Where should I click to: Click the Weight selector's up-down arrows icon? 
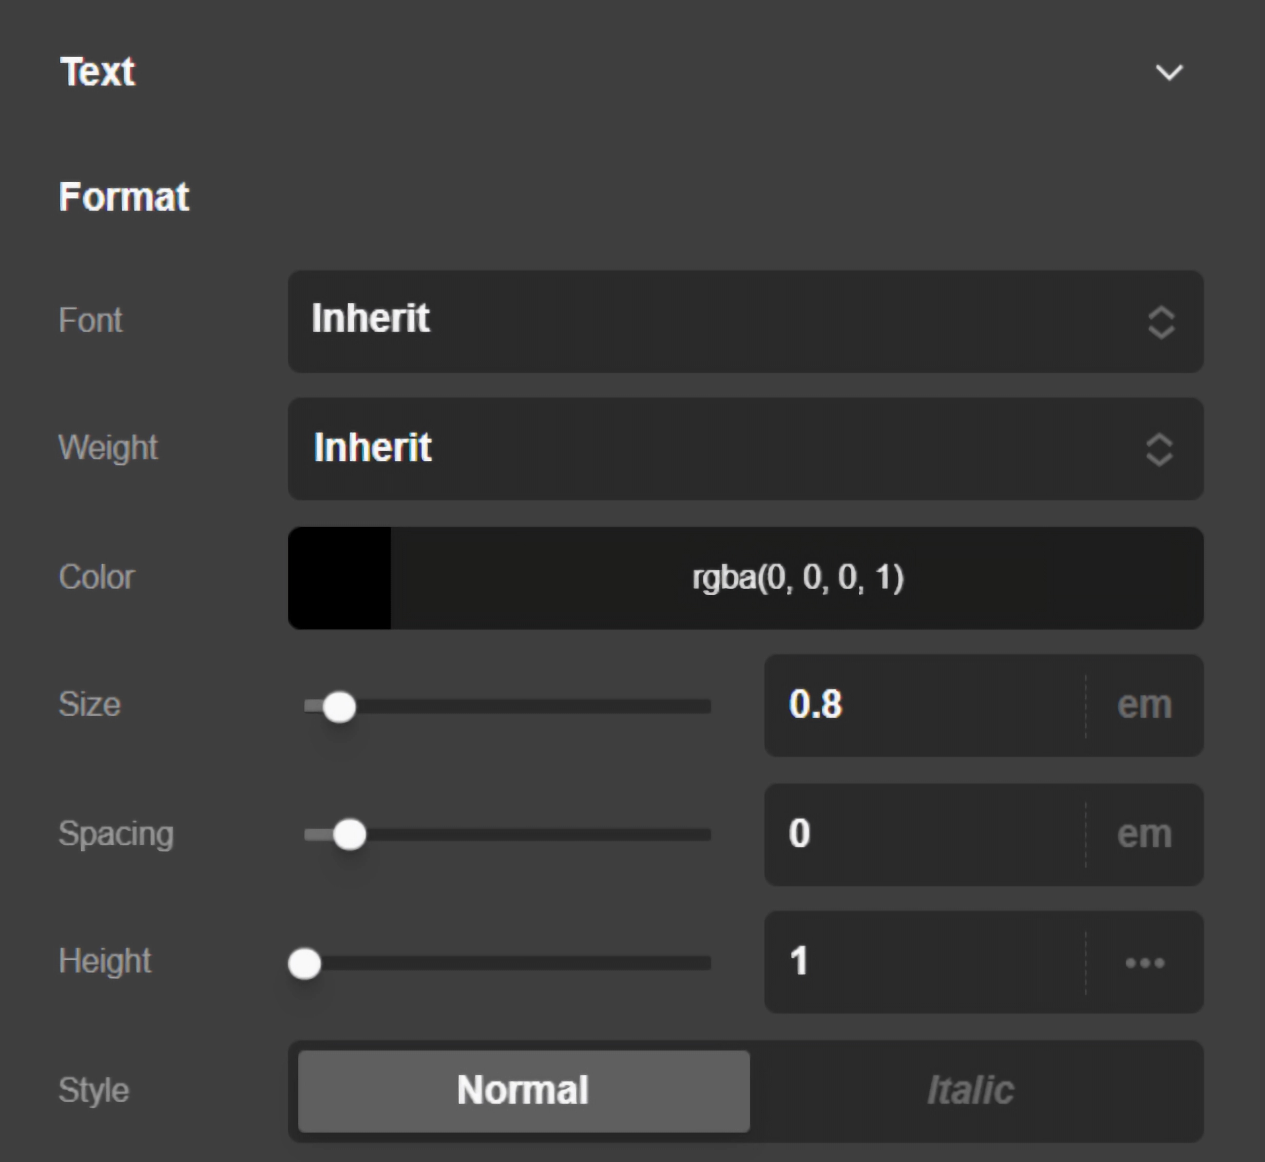[x=1159, y=449]
